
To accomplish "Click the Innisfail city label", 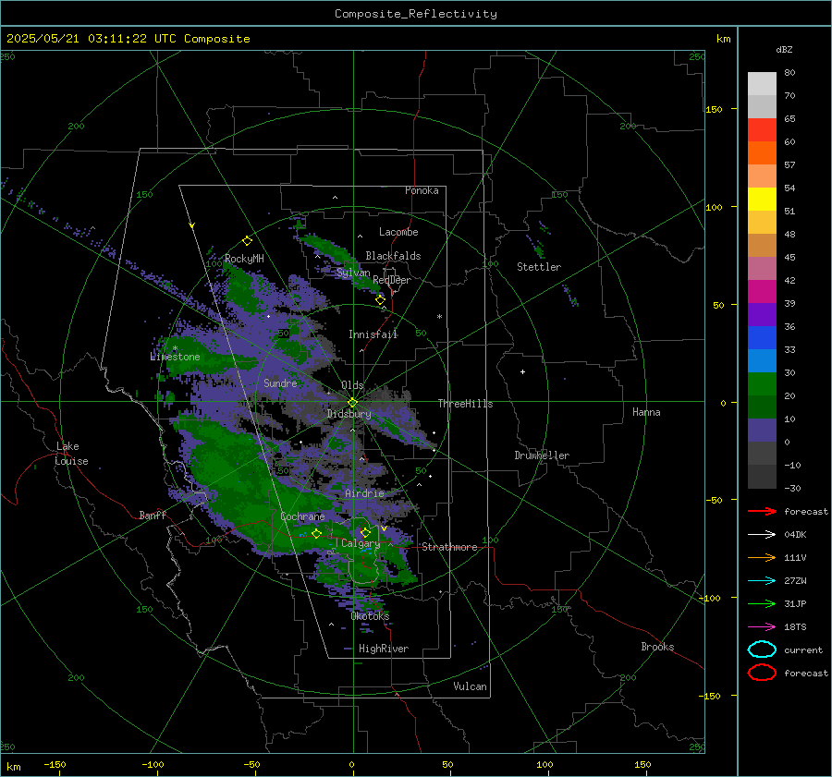I will point(373,334).
